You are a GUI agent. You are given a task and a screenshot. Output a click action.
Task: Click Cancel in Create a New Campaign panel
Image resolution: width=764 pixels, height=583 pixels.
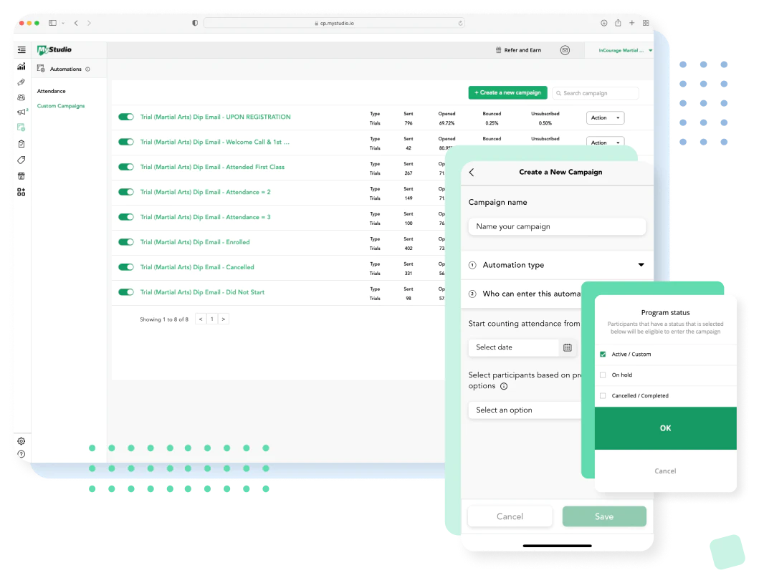point(510,516)
